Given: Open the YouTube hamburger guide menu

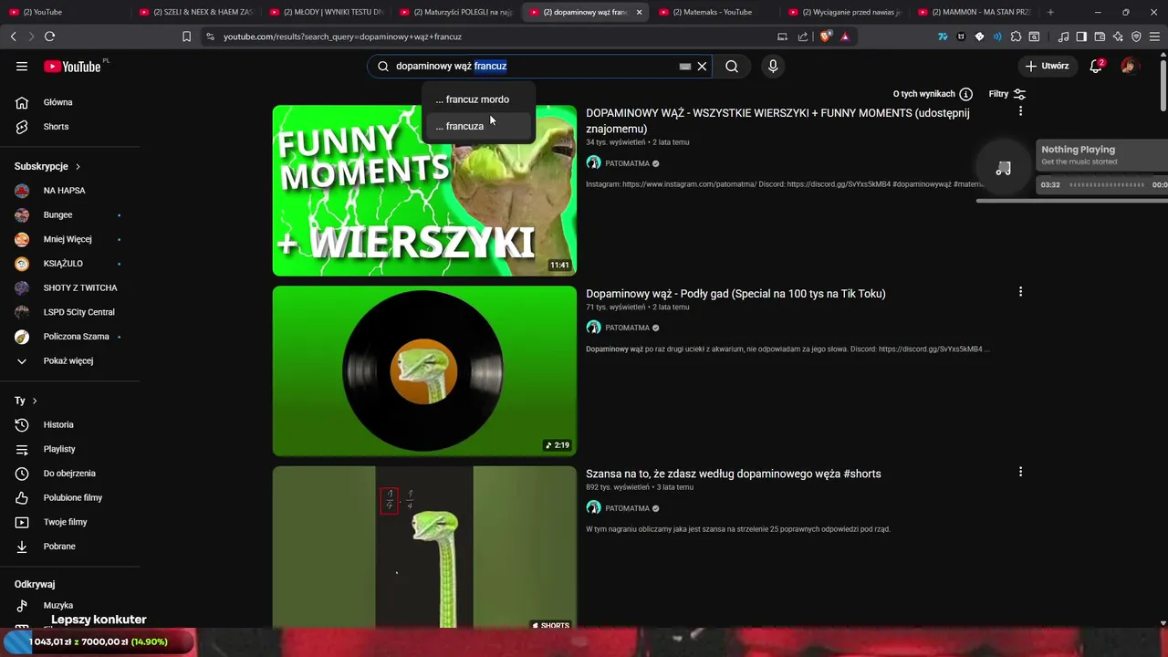Looking at the screenshot, I should coord(22,66).
